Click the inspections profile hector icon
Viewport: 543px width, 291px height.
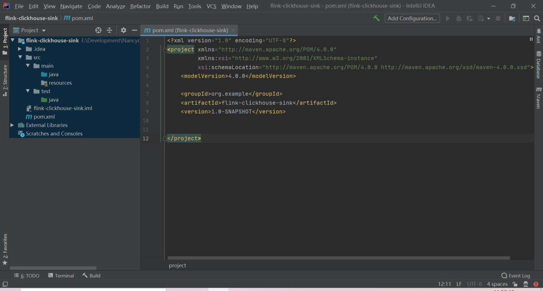(525, 284)
